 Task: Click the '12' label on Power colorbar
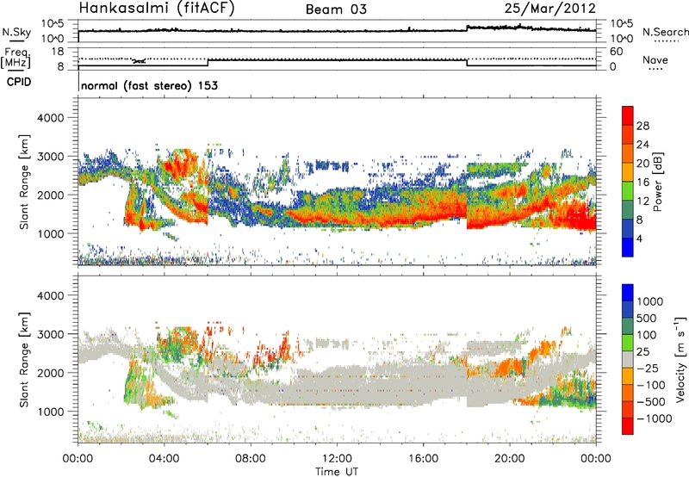[642, 201]
